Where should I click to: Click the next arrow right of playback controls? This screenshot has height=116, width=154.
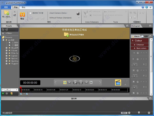(100, 82)
